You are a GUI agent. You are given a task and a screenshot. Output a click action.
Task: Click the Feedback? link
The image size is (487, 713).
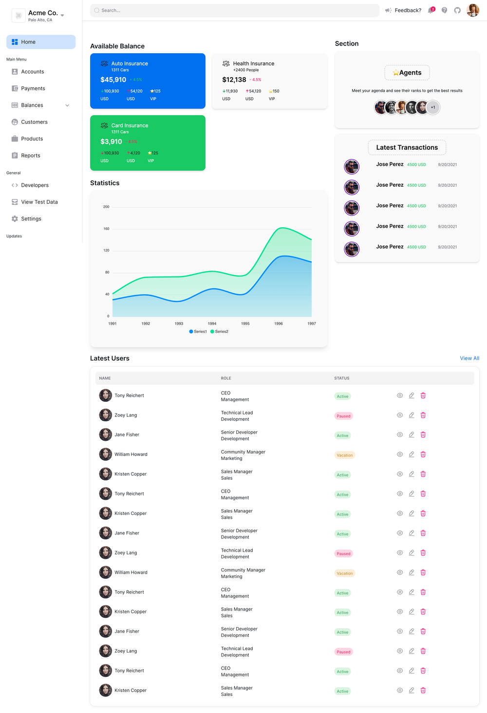pos(408,10)
